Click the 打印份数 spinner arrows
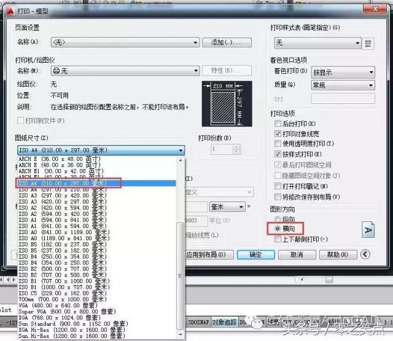The image size is (393, 341). coord(236,149)
